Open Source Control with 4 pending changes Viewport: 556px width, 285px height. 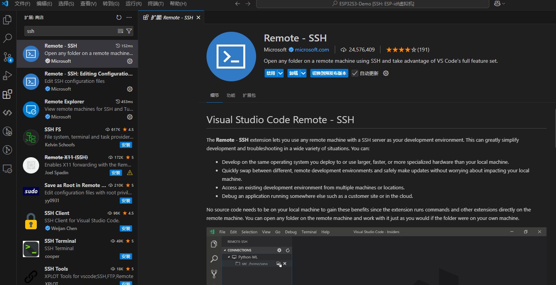pyautogui.click(x=7, y=57)
